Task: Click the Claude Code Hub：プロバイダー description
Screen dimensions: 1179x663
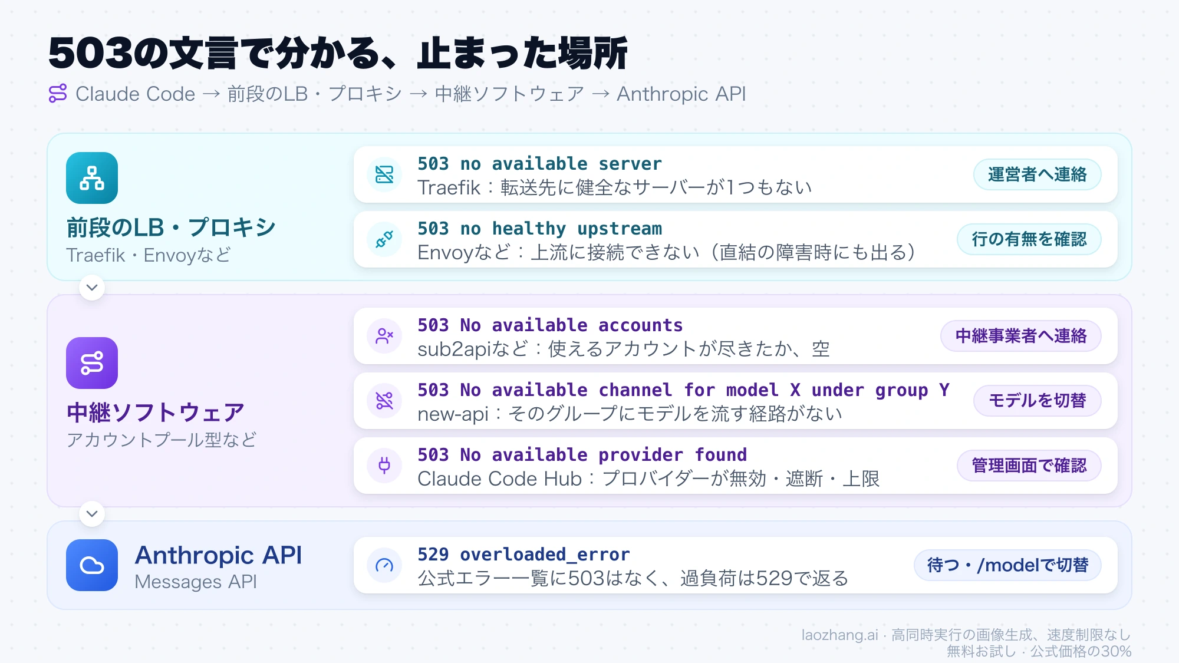Action: coord(648,479)
